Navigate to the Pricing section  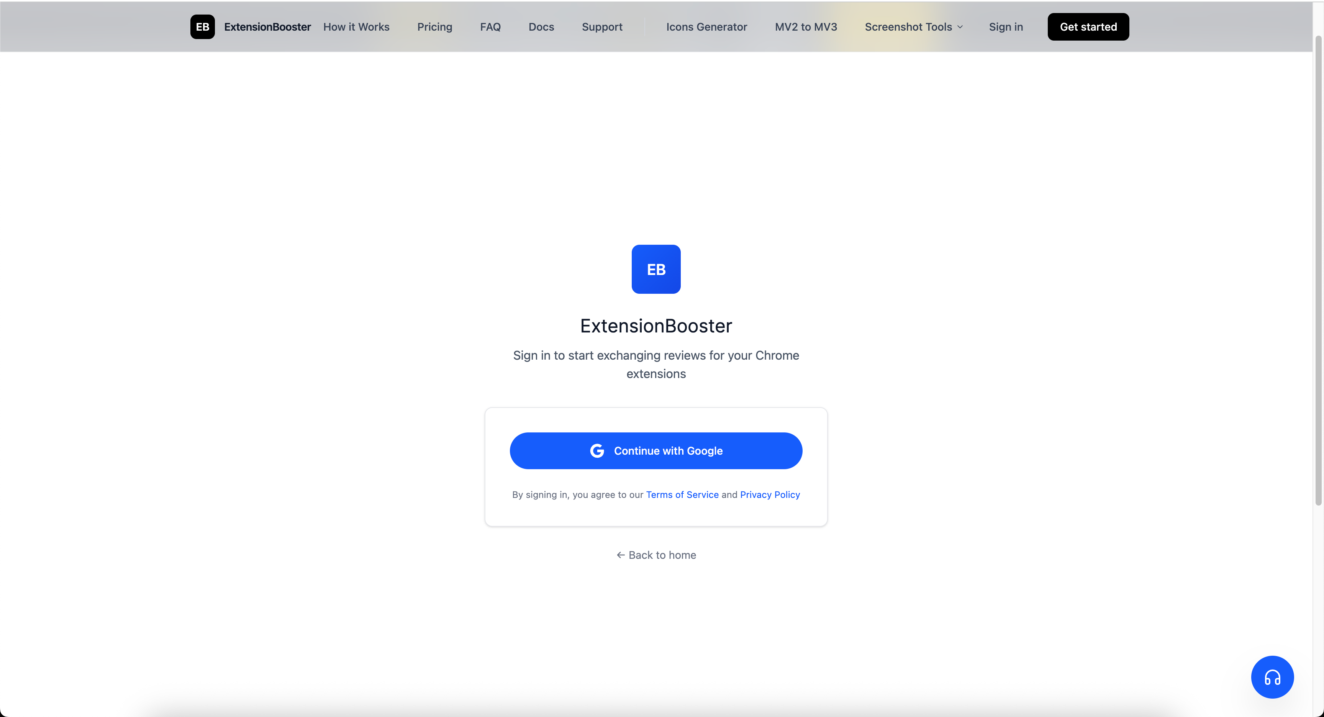click(434, 27)
